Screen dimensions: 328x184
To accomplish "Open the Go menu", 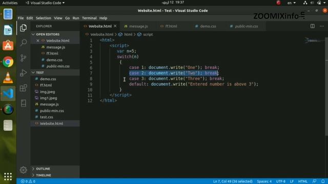I will [67, 18].
